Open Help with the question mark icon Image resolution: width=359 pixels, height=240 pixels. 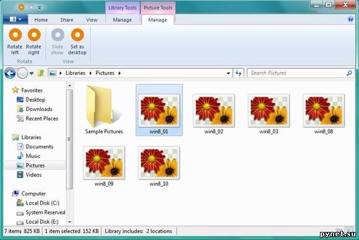pos(350,19)
